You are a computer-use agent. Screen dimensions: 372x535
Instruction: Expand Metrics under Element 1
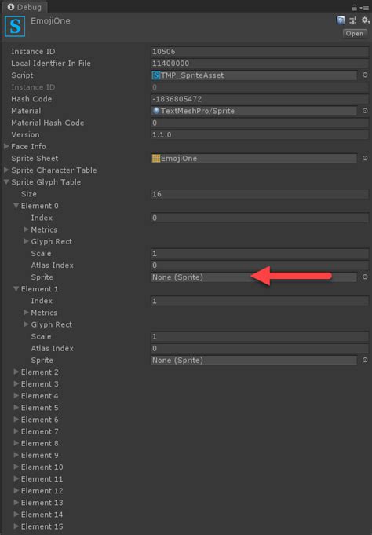(26, 313)
